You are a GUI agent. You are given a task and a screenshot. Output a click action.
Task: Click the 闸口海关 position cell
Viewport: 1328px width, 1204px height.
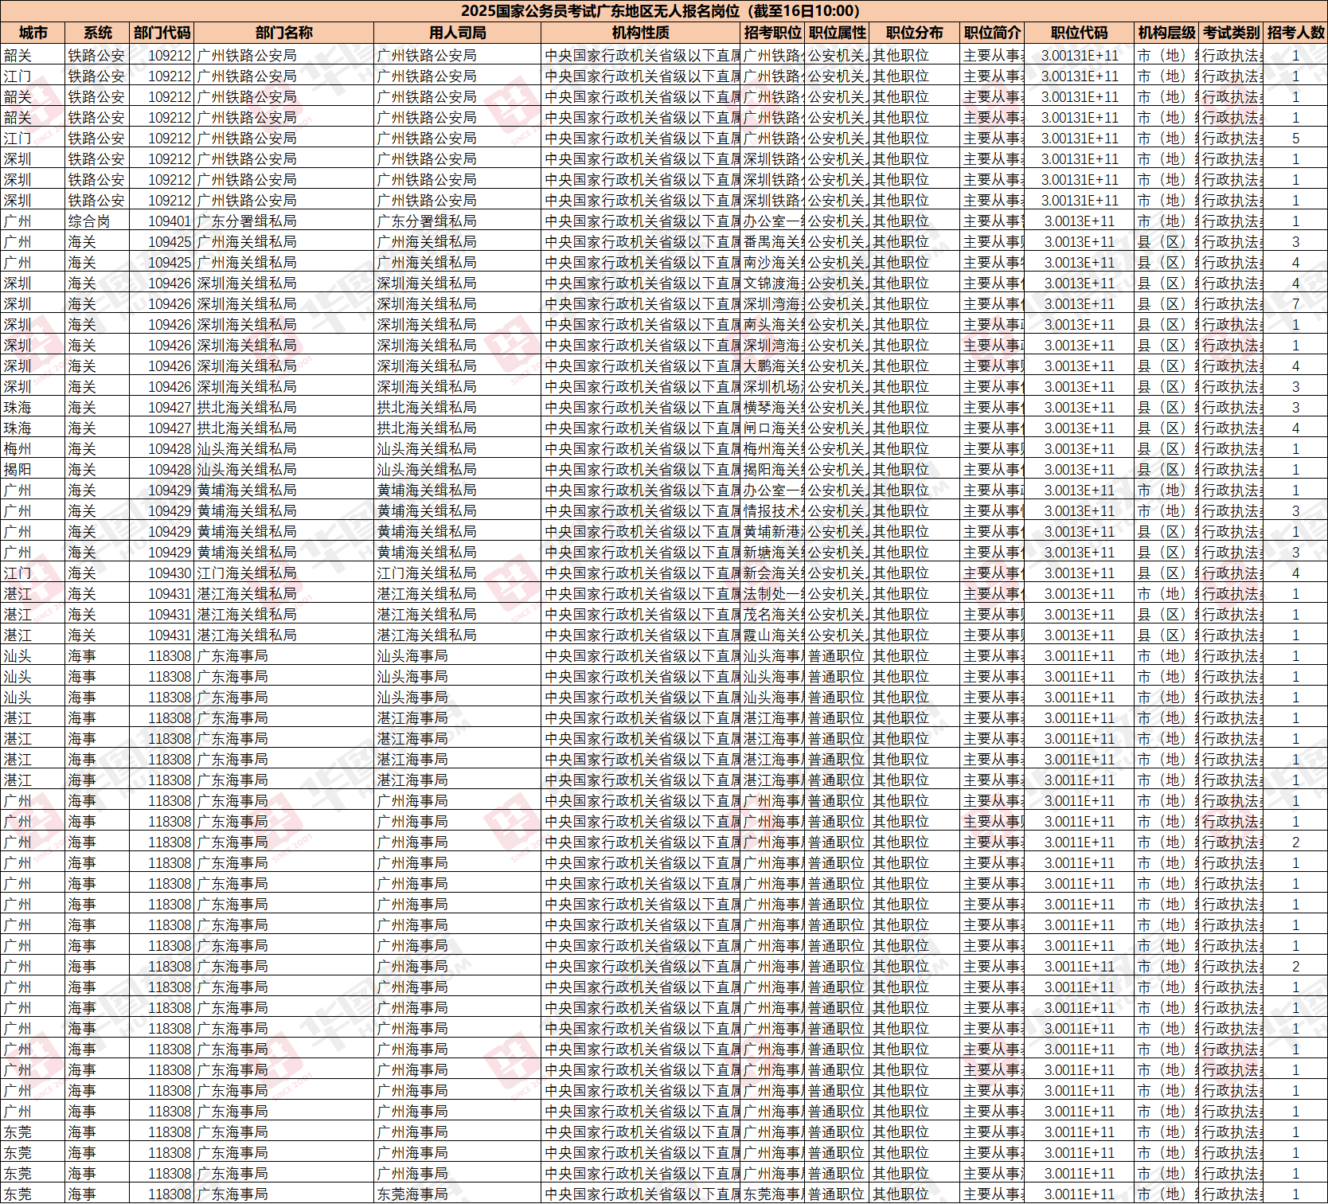(x=772, y=428)
